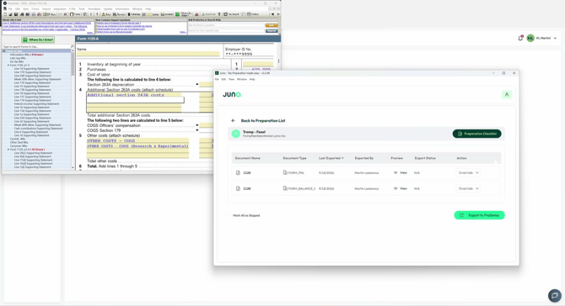Image resolution: width=565 pixels, height=306 pixels.
Task: Open the Information menu in ProSeries
Action: [122, 9]
